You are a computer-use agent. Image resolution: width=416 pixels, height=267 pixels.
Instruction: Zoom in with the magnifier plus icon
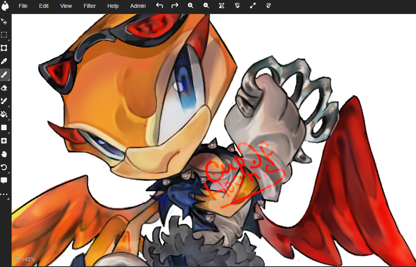tap(191, 5)
